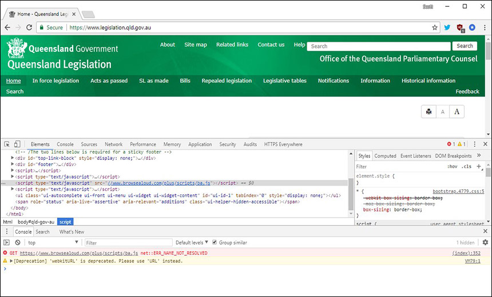Clear console with the ban icon

[x=18, y=243]
